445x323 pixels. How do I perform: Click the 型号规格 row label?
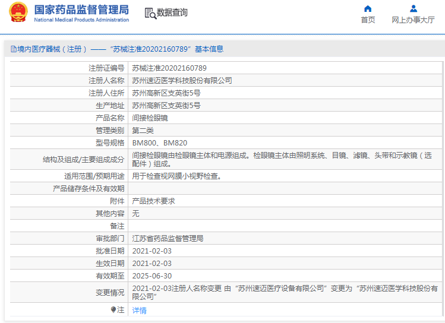click(110, 143)
